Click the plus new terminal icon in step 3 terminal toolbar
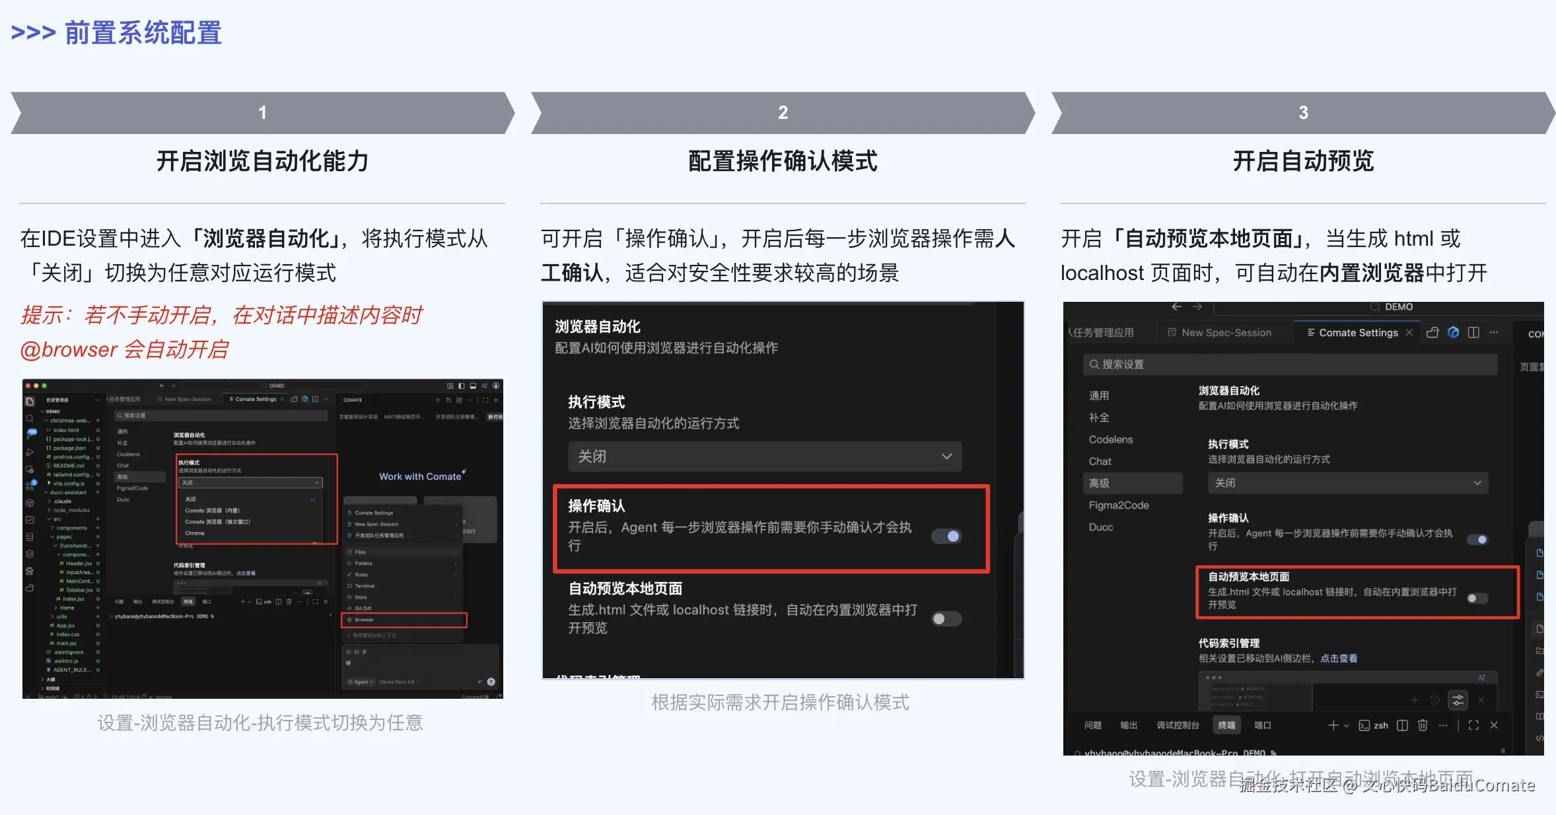Image resolution: width=1556 pixels, height=815 pixels. pos(1333,725)
